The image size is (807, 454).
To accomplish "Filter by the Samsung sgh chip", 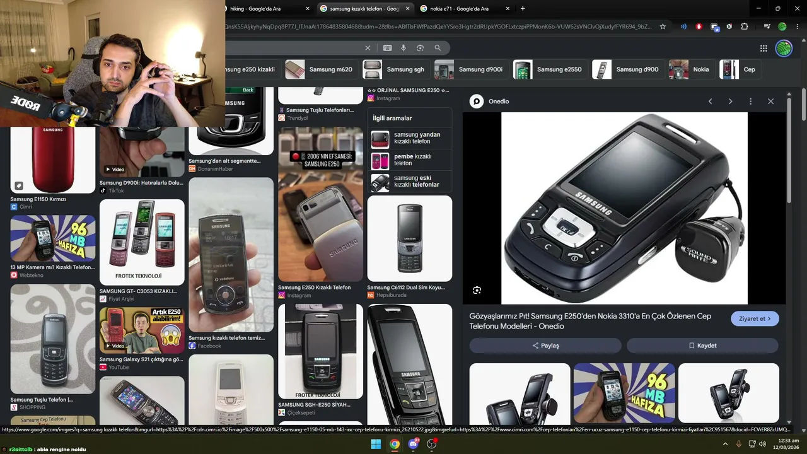I will tap(395, 69).
